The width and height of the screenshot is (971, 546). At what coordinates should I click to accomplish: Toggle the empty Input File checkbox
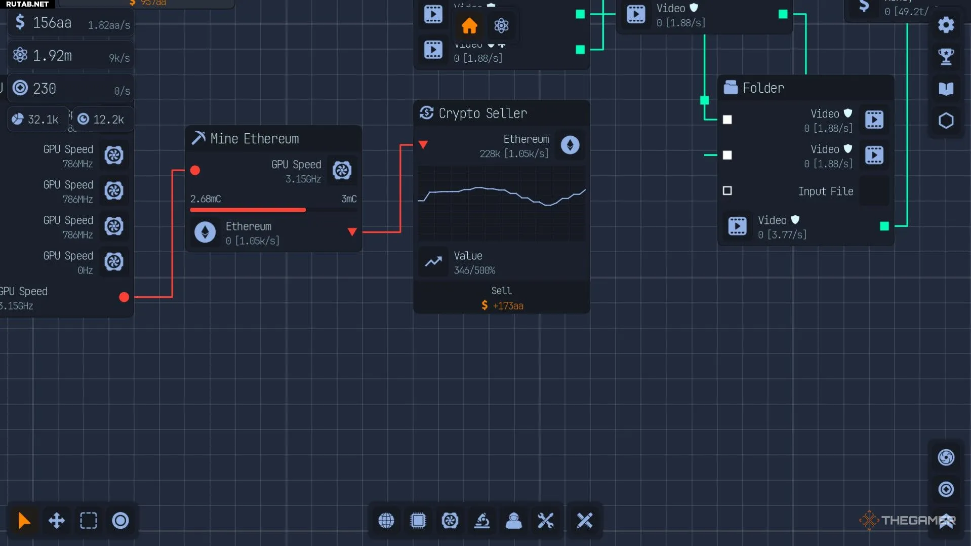[x=727, y=191]
